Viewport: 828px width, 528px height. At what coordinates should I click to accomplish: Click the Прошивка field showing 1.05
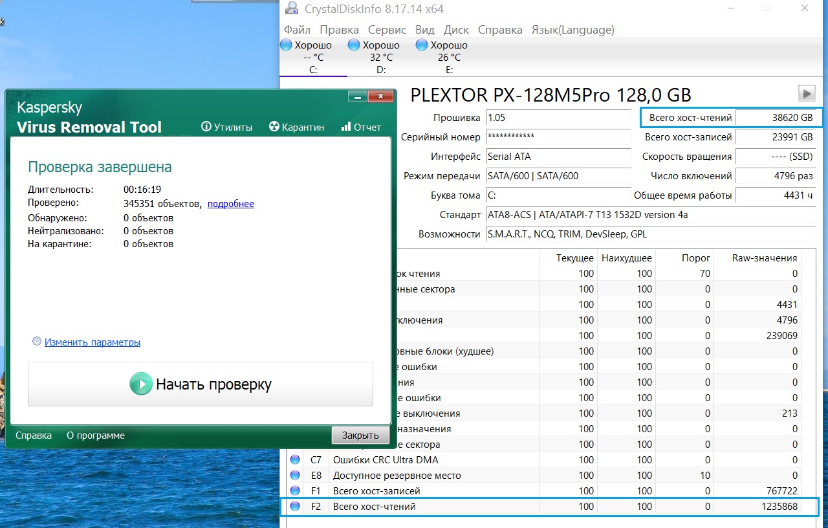(558, 118)
